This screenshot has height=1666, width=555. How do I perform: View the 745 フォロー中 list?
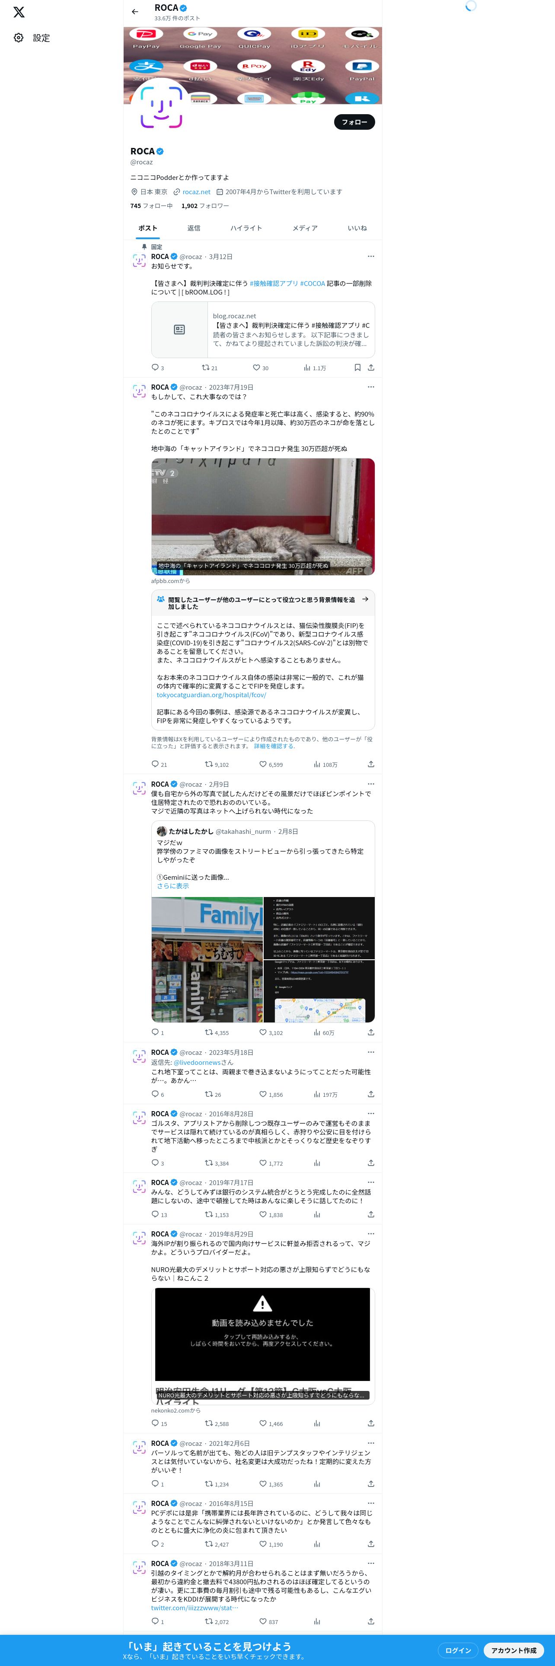[151, 206]
